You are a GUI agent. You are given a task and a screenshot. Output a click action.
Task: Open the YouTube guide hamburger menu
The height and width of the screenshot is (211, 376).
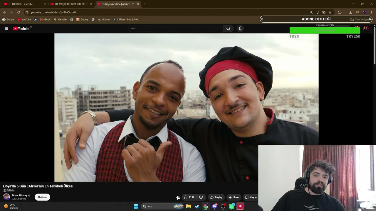click(6, 28)
